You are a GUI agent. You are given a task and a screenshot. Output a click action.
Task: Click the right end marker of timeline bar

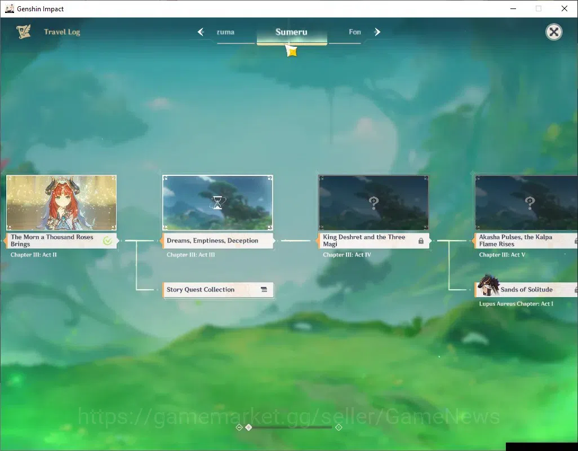[x=339, y=427]
